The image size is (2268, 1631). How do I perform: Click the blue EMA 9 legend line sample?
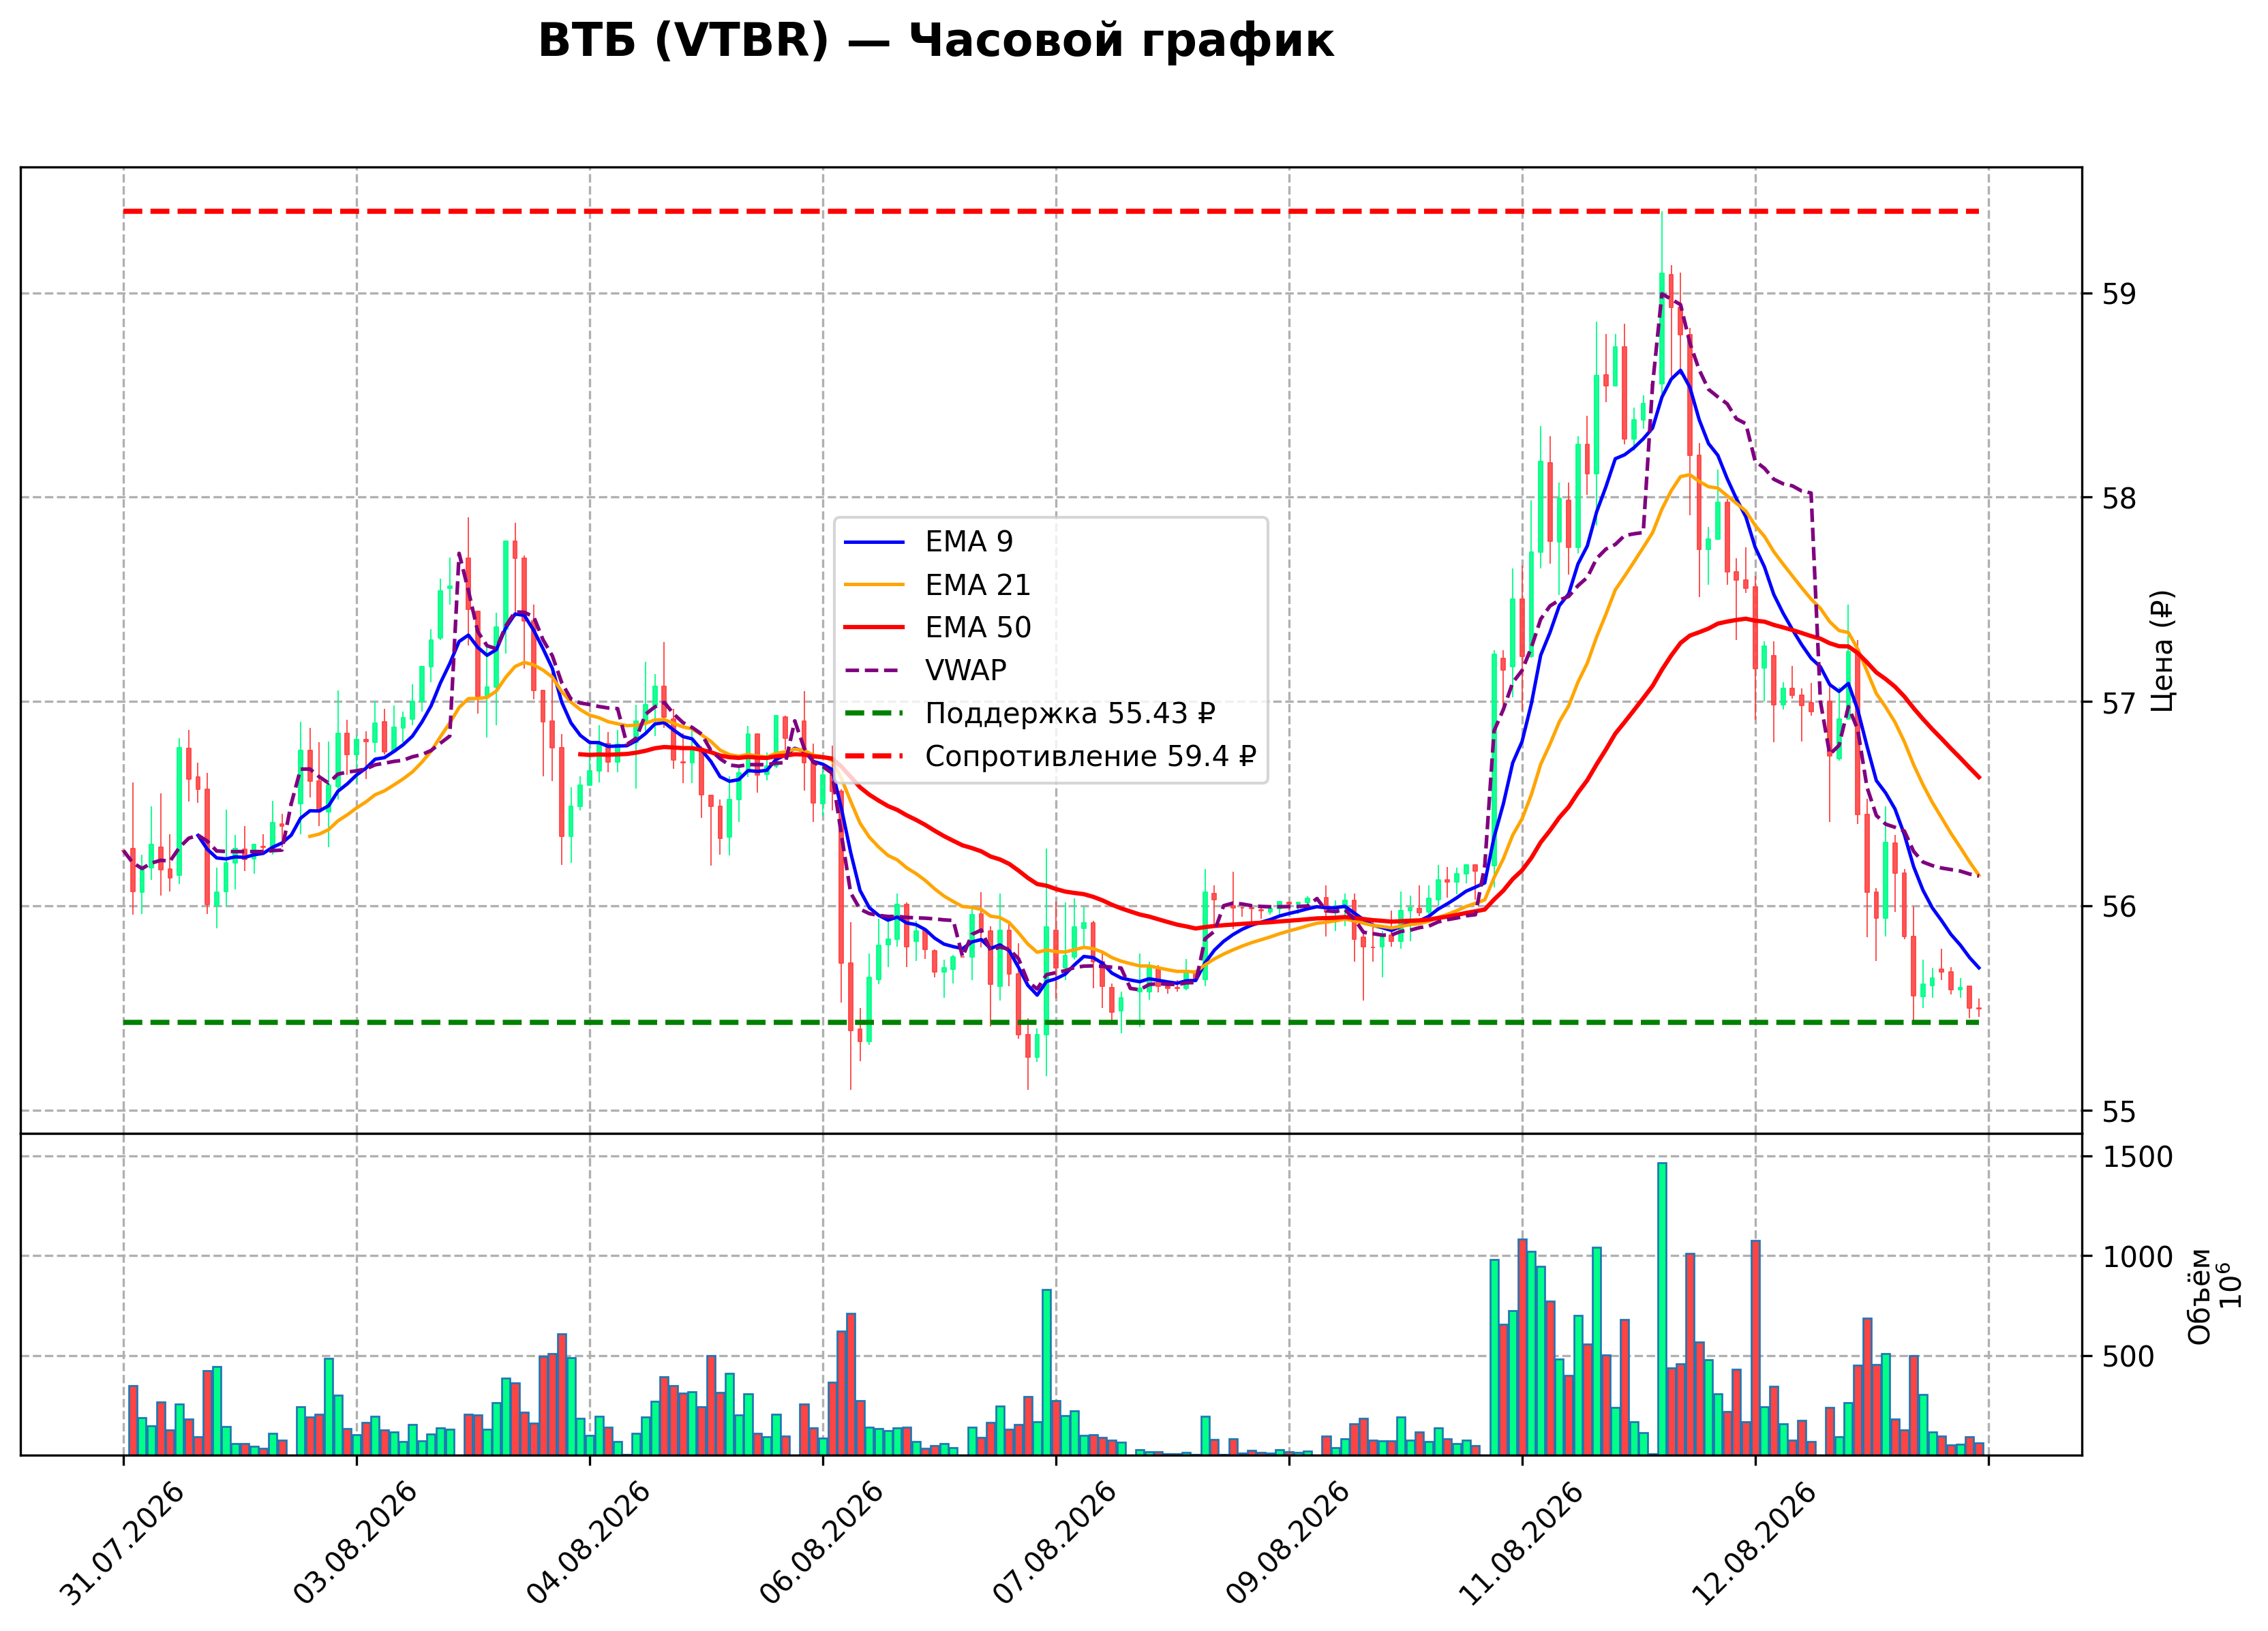click(x=874, y=543)
